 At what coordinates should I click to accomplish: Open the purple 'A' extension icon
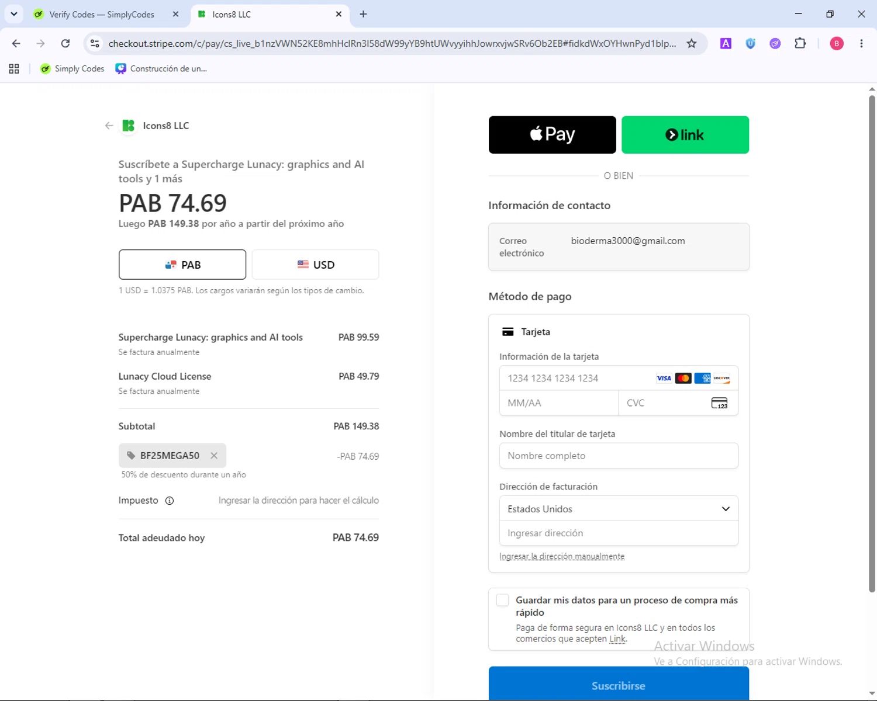(726, 43)
